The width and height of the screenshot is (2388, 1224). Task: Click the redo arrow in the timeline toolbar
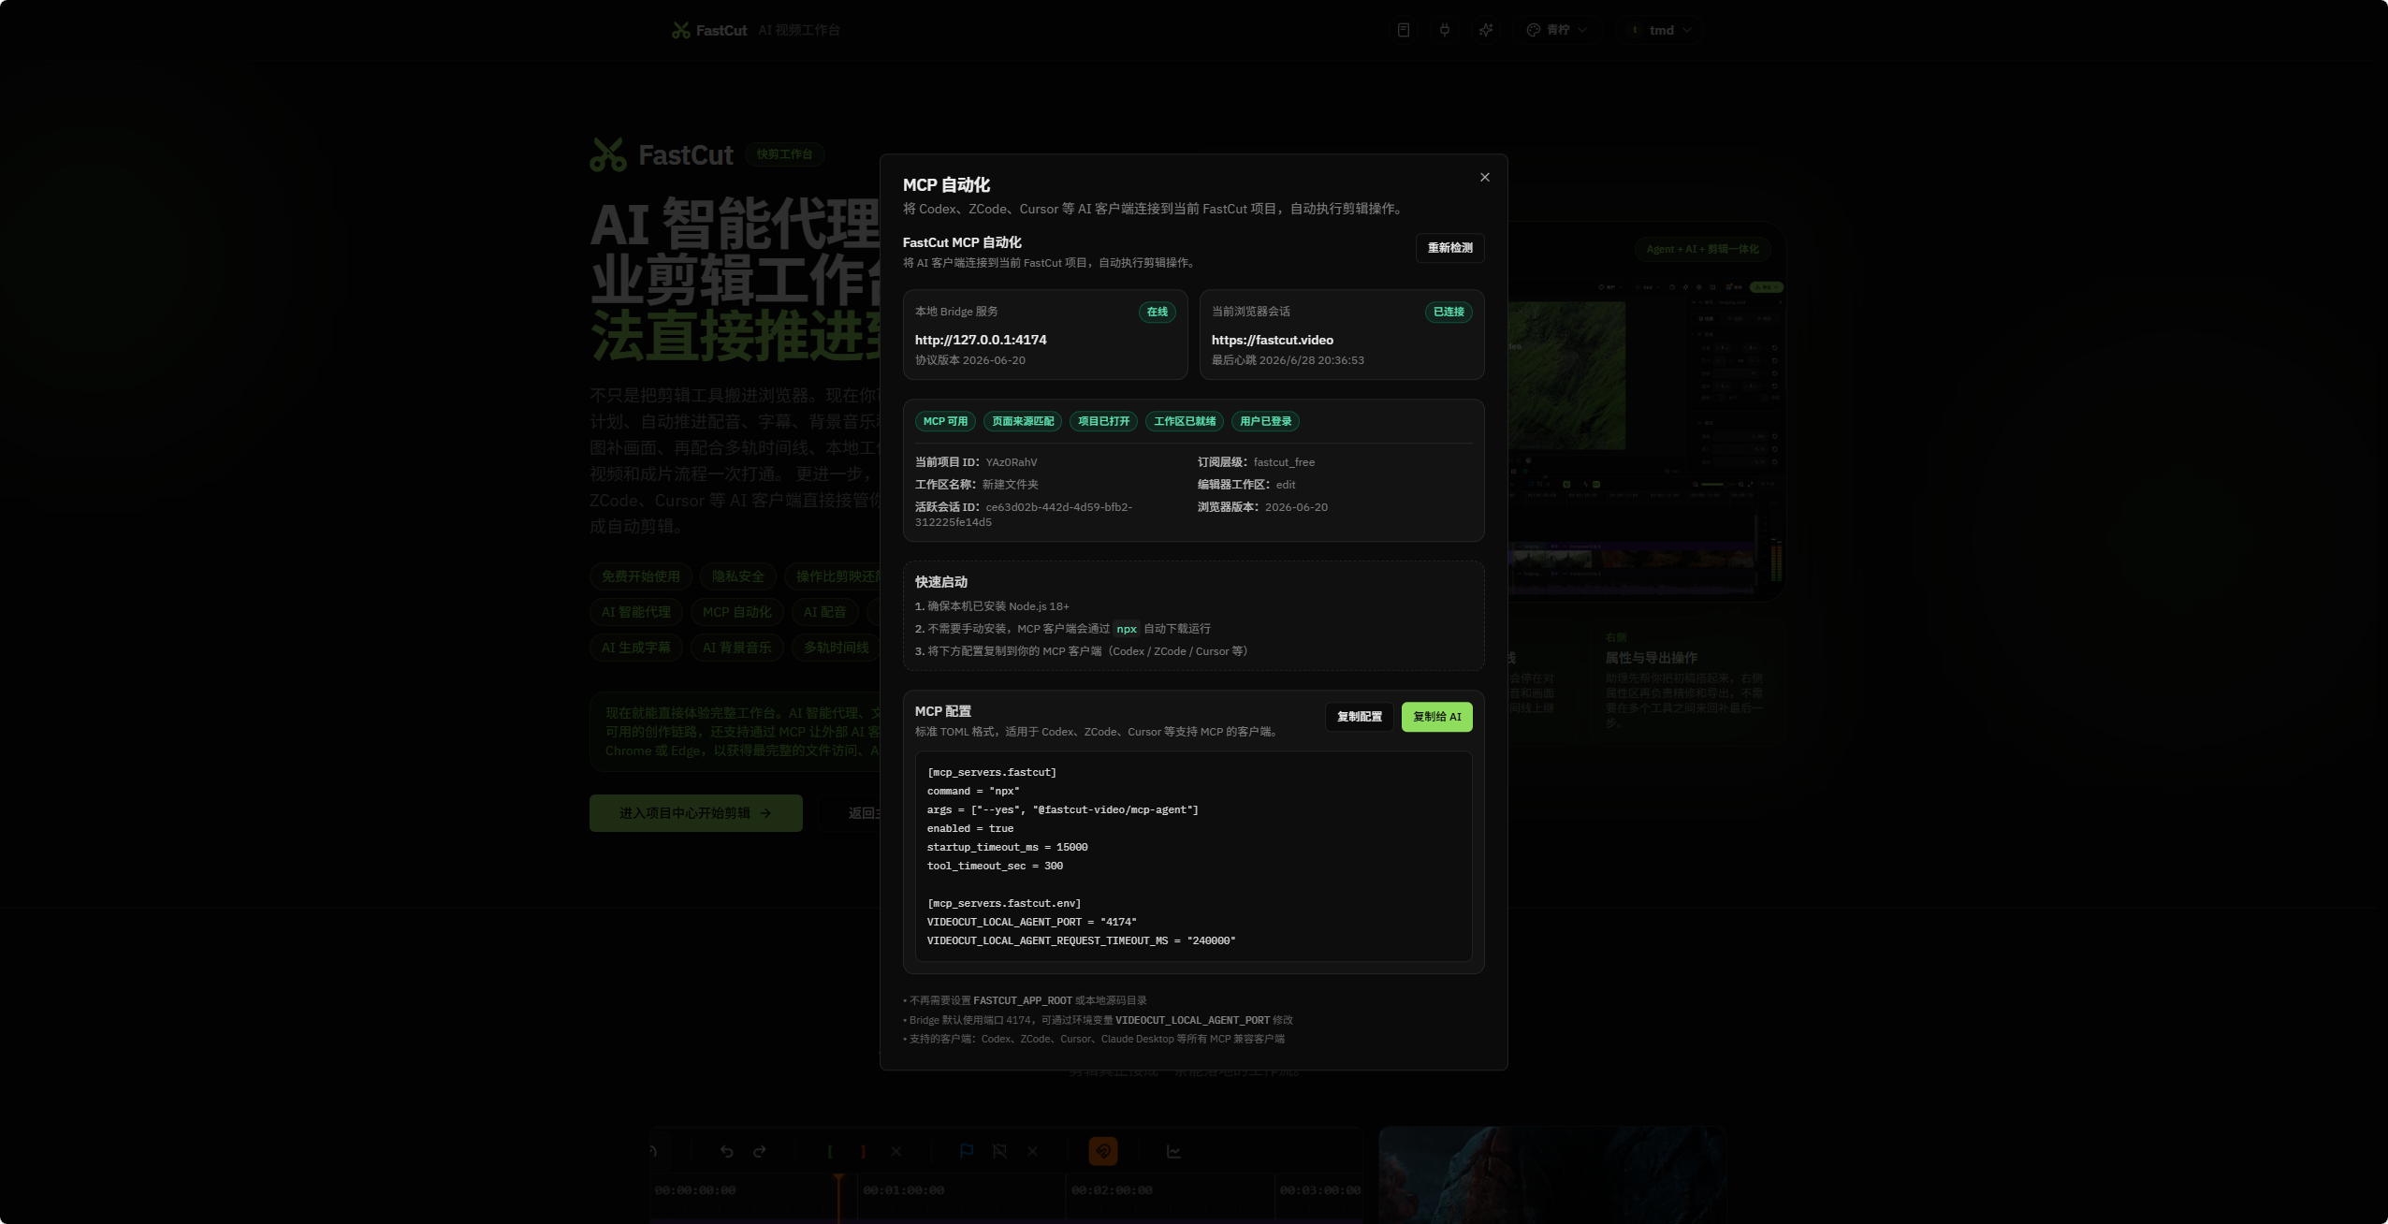coord(760,1152)
